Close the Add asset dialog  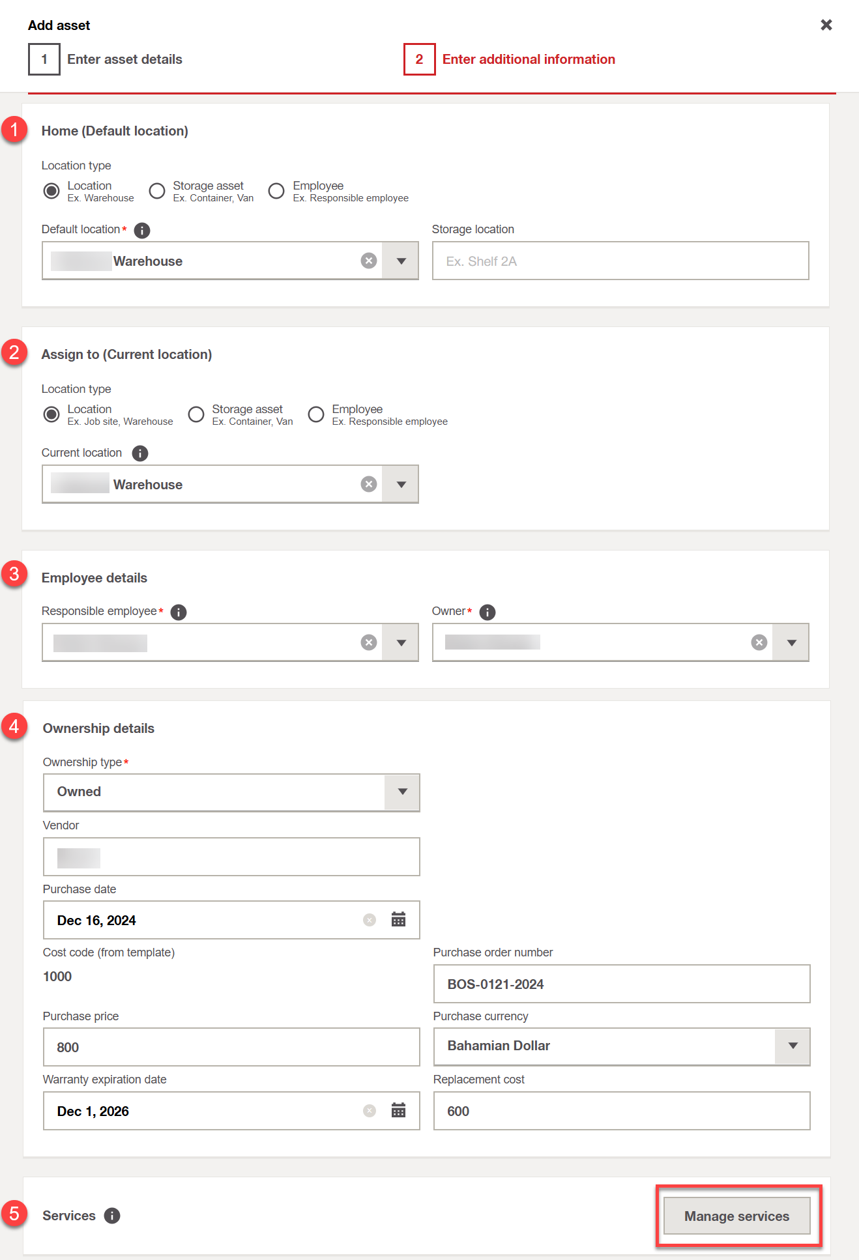pos(826,25)
